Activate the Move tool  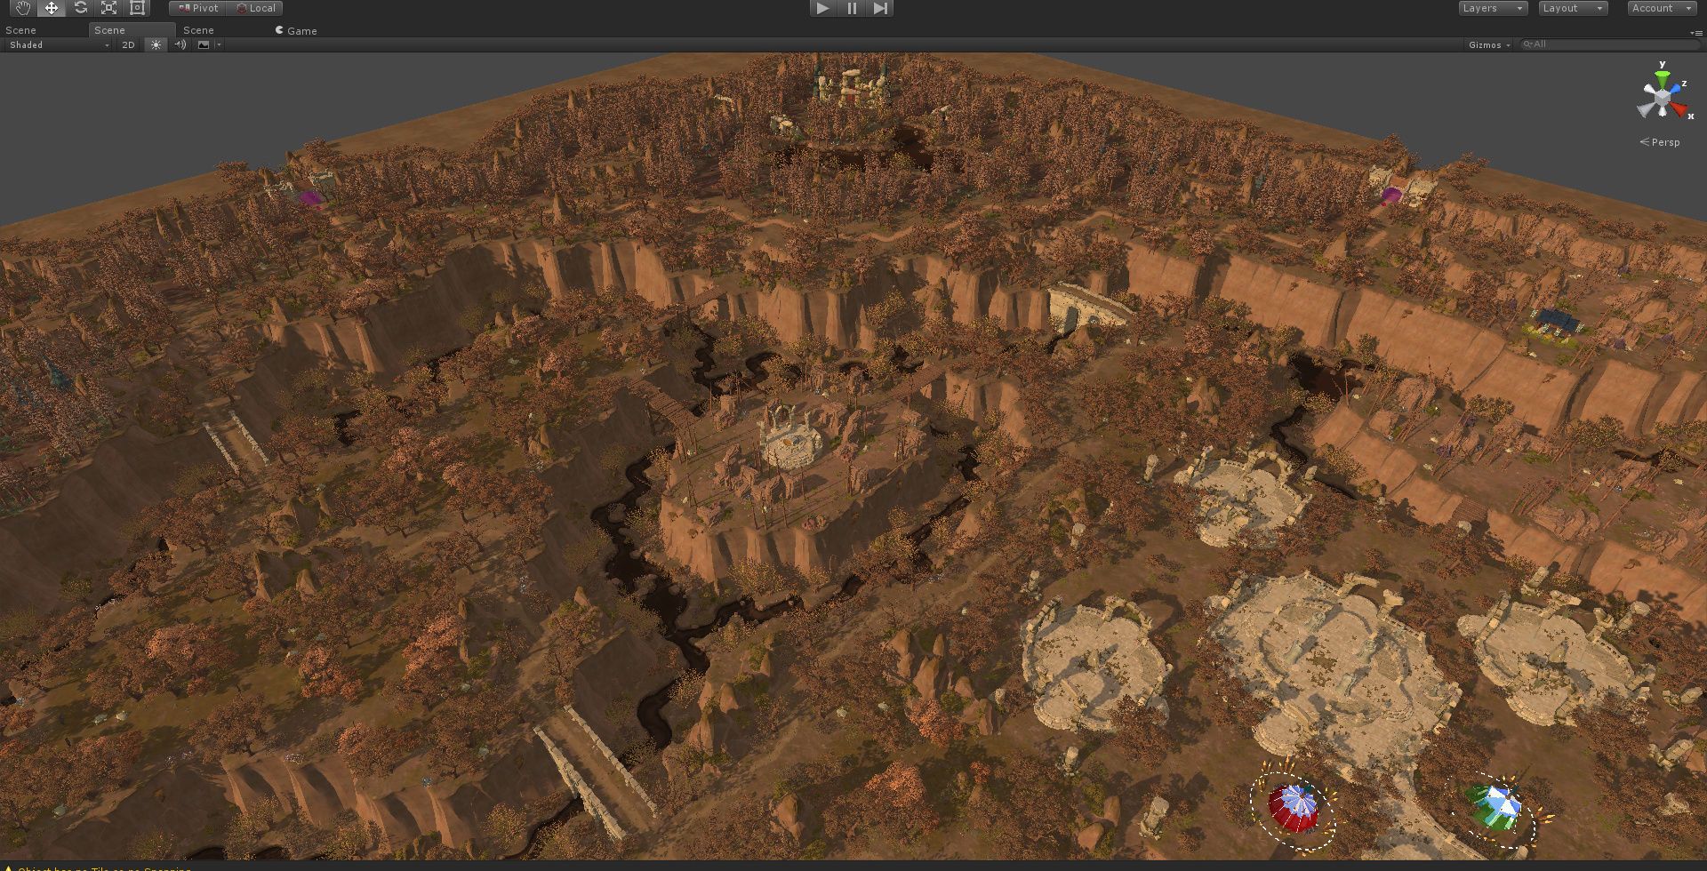[x=52, y=8]
